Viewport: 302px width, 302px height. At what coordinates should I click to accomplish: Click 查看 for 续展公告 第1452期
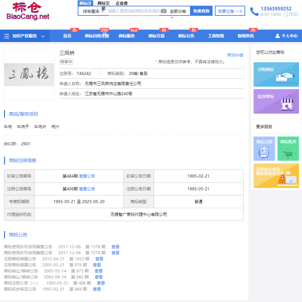coord(99,259)
